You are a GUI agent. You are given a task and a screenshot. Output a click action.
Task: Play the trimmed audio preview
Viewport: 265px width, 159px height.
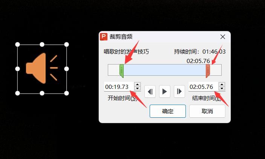coord(164,91)
